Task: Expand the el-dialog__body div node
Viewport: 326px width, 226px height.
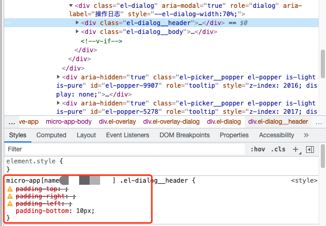Action: 77,31
